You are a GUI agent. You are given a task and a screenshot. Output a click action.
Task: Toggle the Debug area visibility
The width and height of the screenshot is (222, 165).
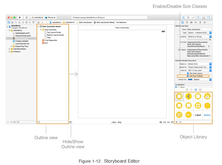point(204,17)
